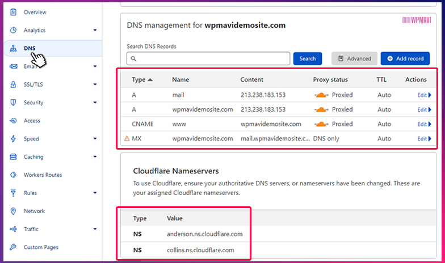The width and height of the screenshot is (445, 263).
Task: Click the CNAME type cell
Action: pyautogui.click(x=142, y=124)
